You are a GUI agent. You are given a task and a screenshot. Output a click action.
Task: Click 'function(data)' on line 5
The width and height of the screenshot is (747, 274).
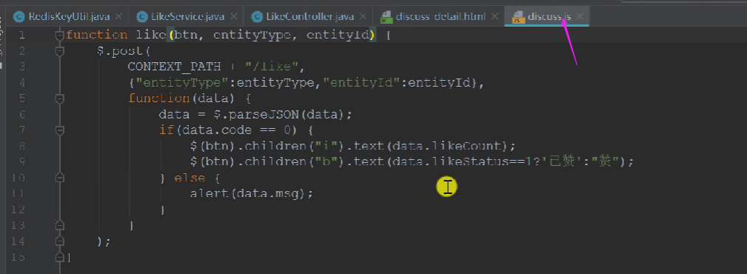[x=181, y=98]
